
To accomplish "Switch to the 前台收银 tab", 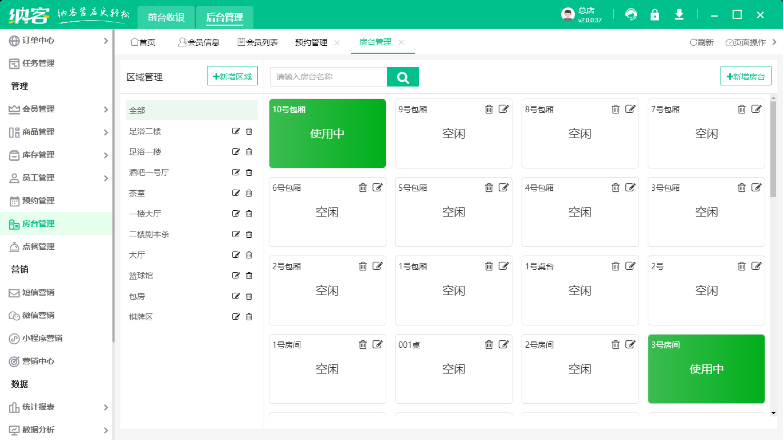I will (166, 17).
